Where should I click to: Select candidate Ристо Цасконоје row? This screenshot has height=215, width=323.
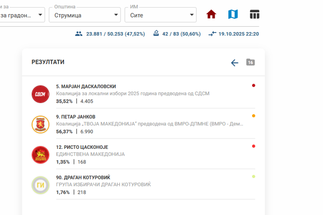point(82,147)
